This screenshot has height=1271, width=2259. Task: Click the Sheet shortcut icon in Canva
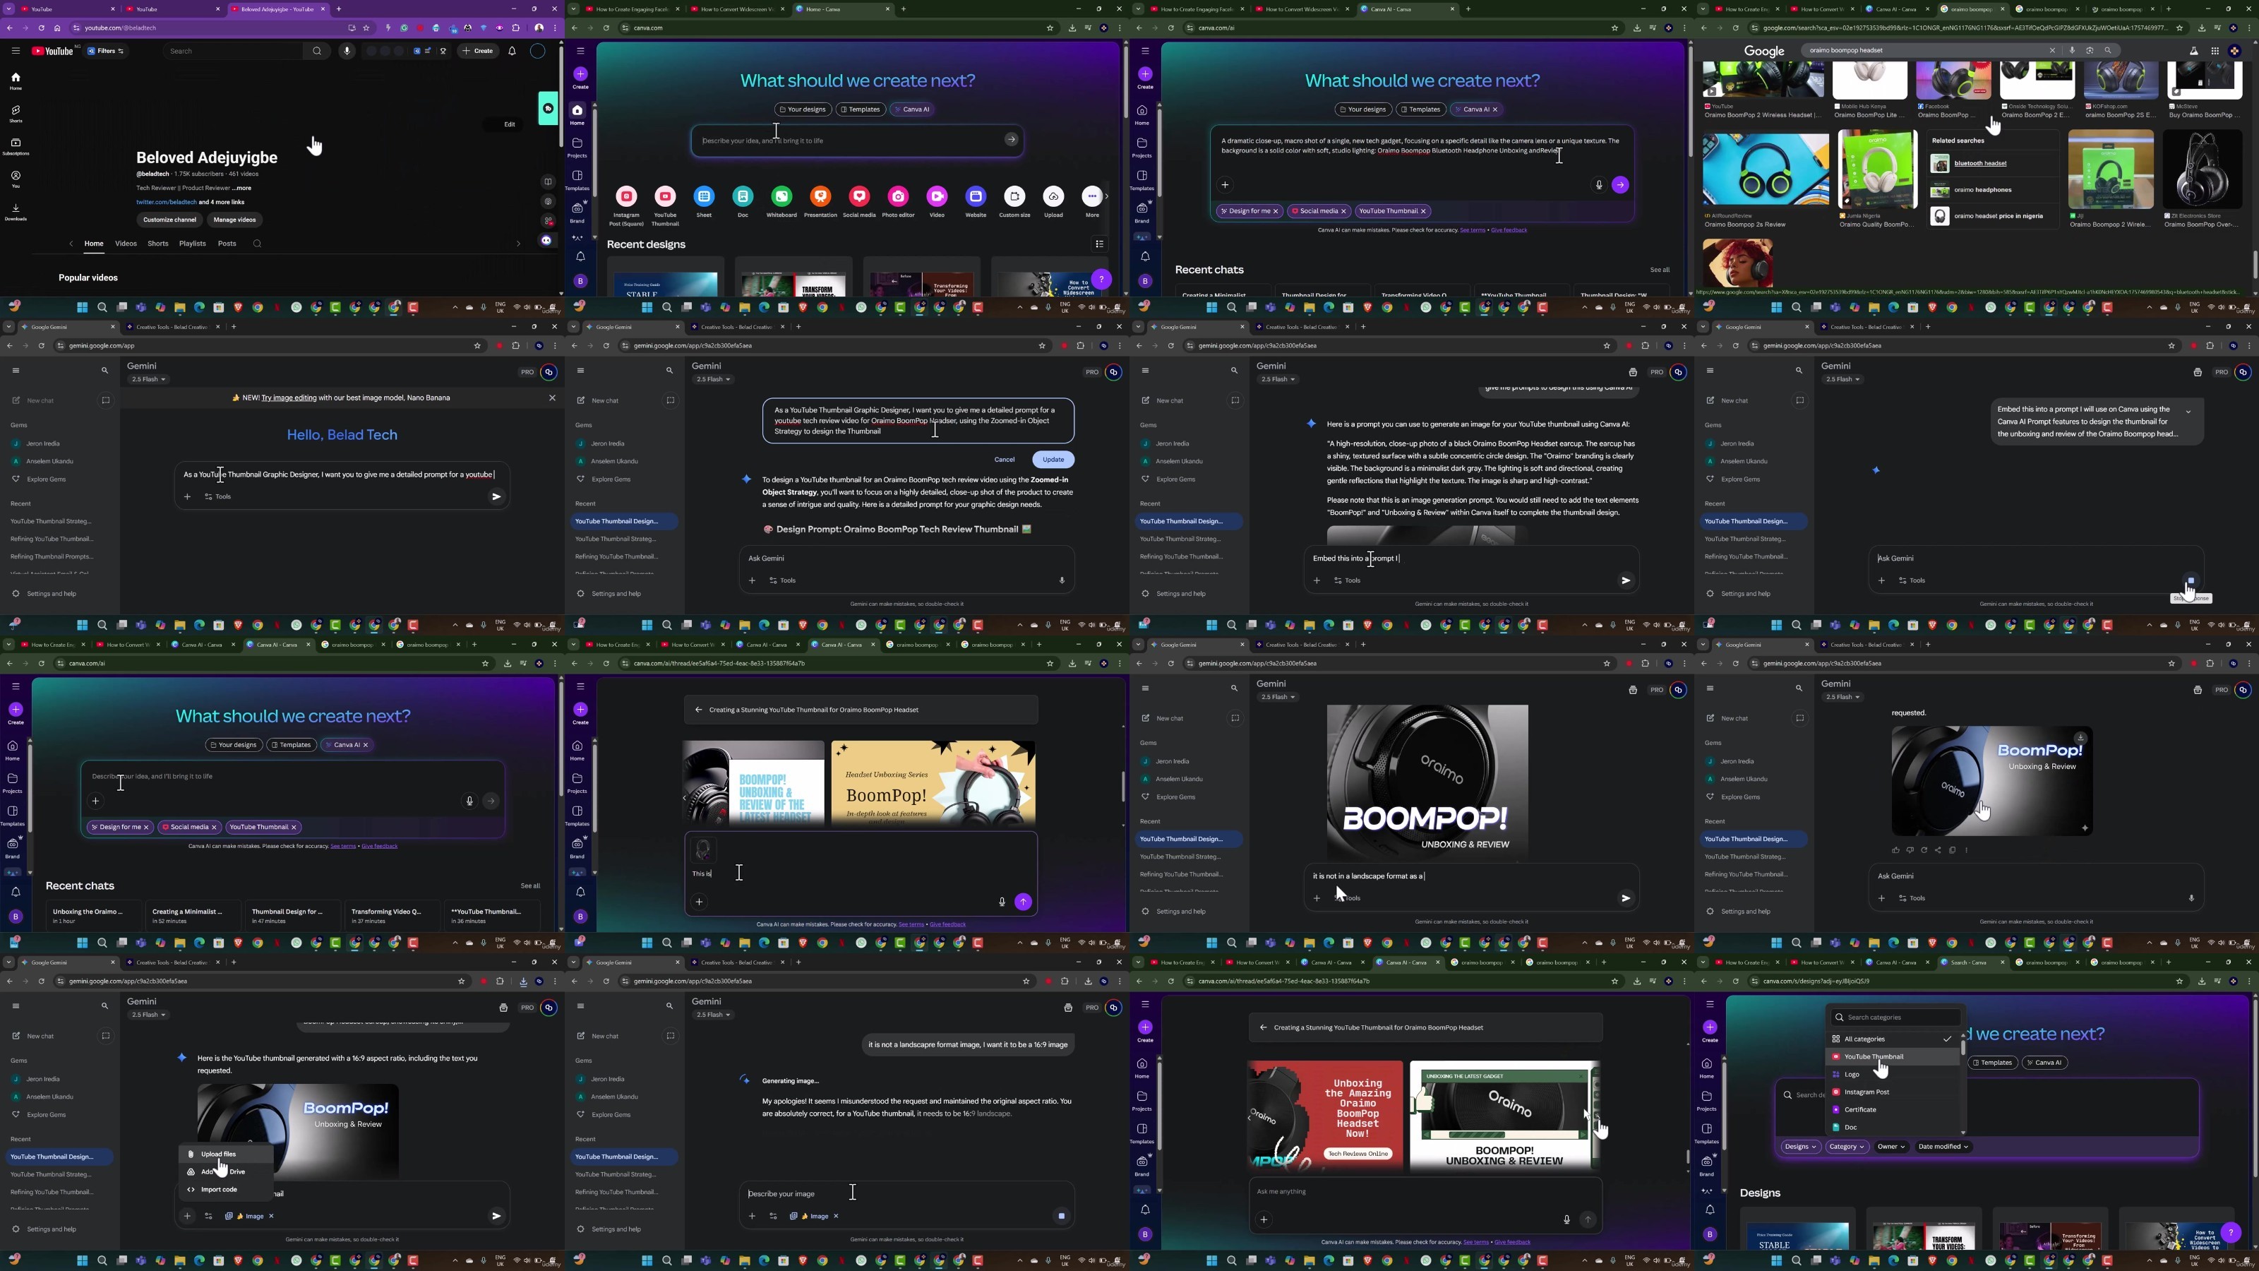pyautogui.click(x=705, y=196)
